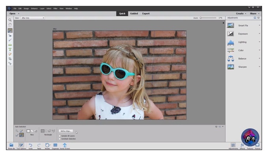The height and width of the screenshot is (156, 268).
Task: Open the Select menu
Action: tap(49, 9)
